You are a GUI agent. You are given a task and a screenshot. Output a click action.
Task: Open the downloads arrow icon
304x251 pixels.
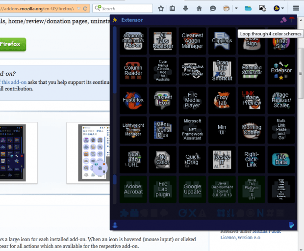(186, 8)
